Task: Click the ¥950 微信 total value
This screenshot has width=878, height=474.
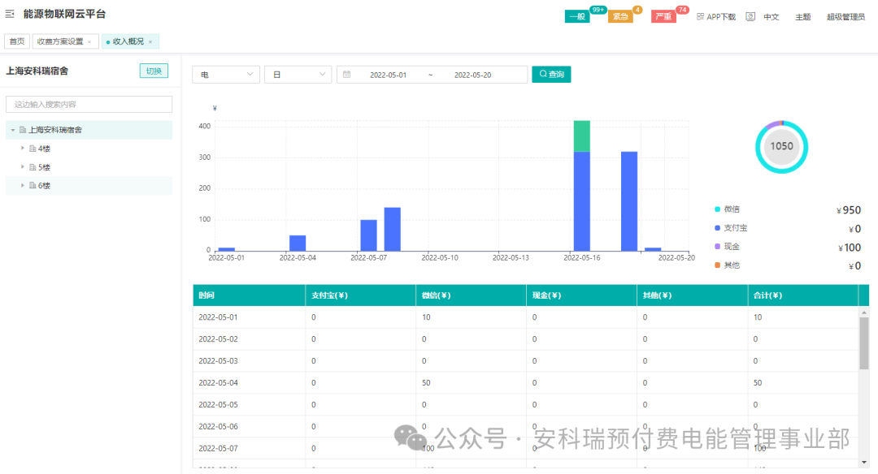Action: click(848, 210)
